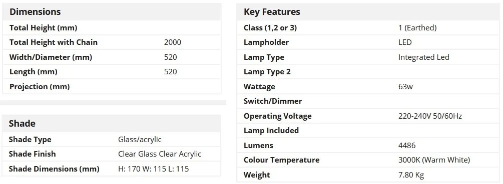Click the Shade section header
503x184 pixels.
coord(22,123)
